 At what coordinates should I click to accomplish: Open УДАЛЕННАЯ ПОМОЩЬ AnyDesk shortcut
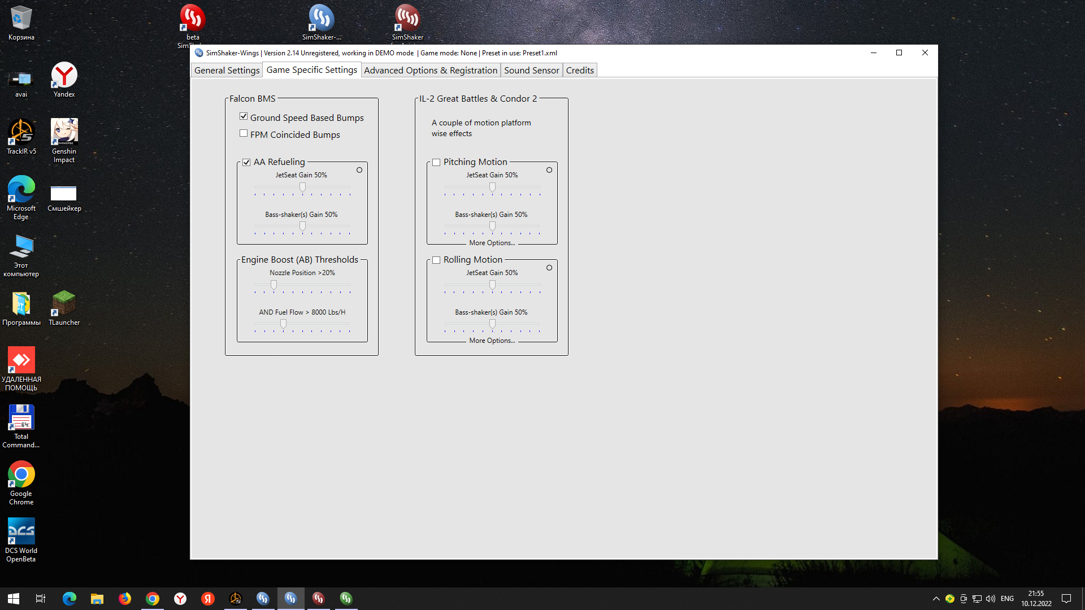click(x=21, y=369)
